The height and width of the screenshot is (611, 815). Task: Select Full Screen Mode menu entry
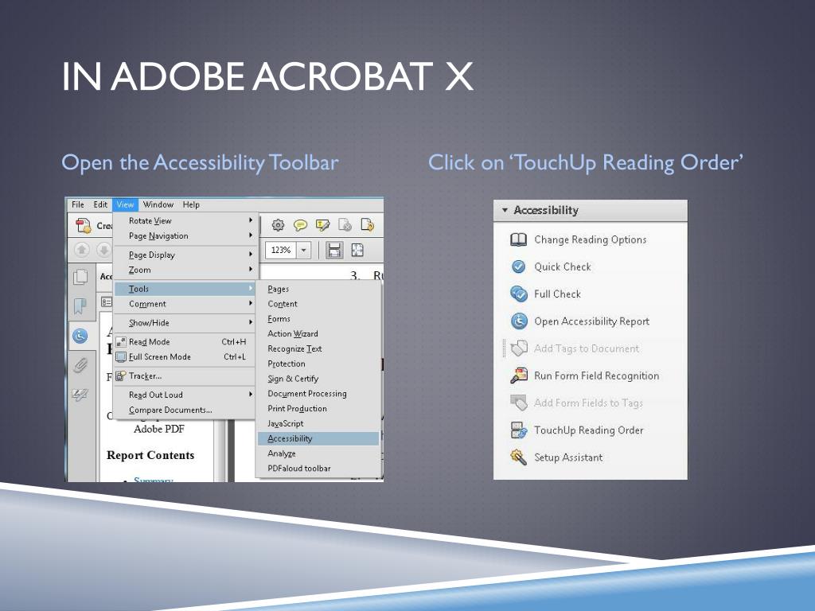point(185,357)
